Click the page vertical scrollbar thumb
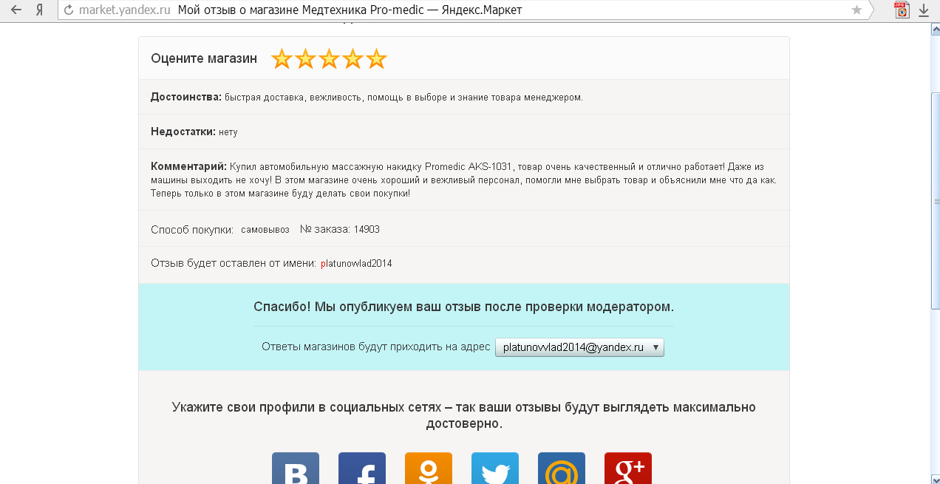This screenshot has width=940, height=484. (x=935, y=200)
